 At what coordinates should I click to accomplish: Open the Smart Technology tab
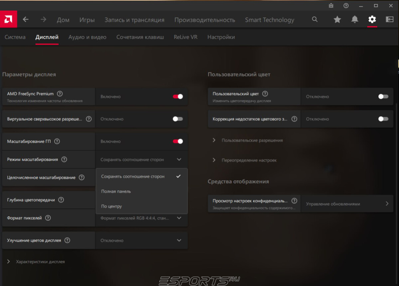(x=270, y=20)
